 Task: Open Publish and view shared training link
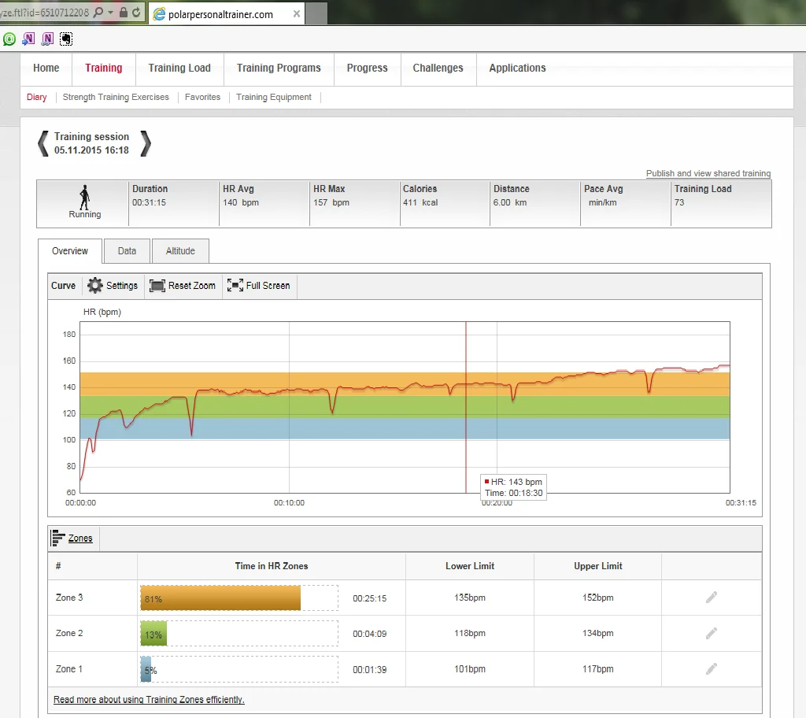[x=708, y=173]
